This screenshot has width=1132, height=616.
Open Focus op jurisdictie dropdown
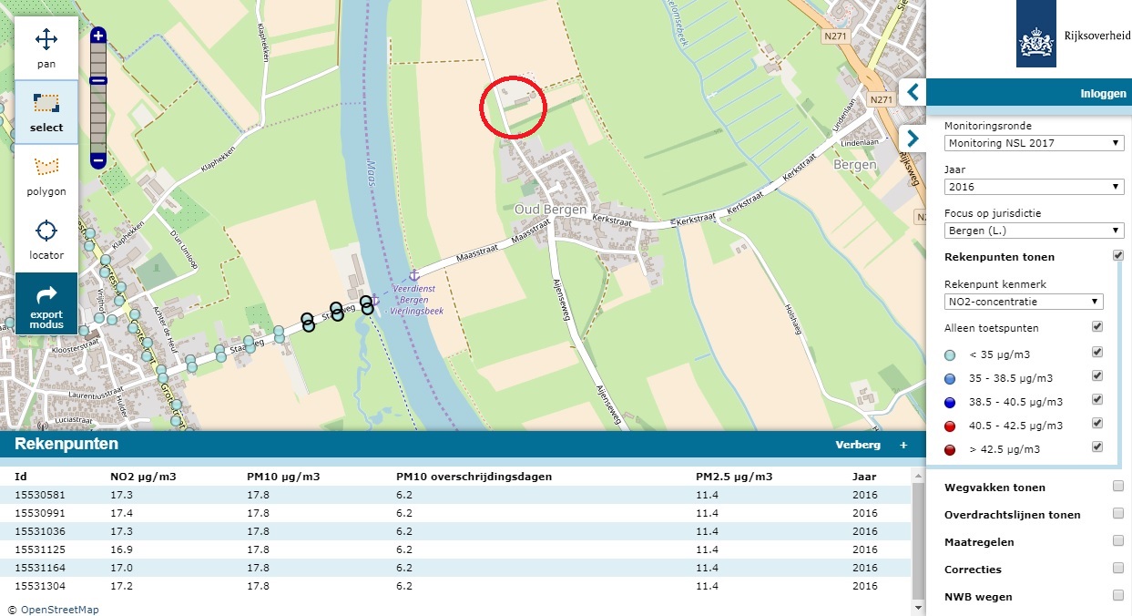pos(1034,231)
